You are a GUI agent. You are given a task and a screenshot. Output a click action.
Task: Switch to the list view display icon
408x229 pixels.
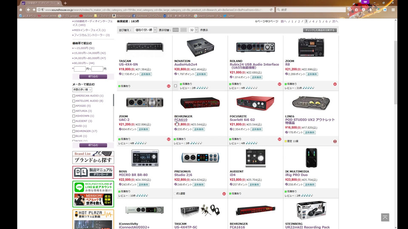point(184,30)
